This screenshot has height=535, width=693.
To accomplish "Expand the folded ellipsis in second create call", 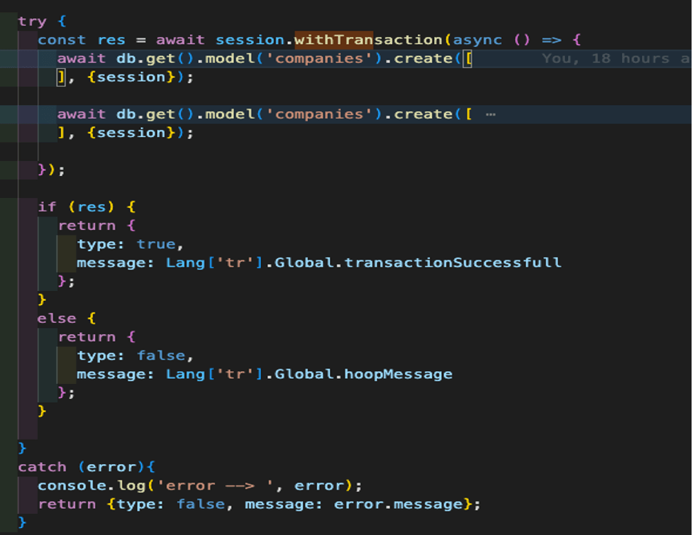I will (x=490, y=114).
